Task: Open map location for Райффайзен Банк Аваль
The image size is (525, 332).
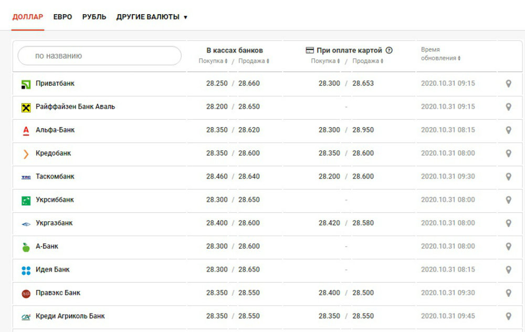Action: pos(508,107)
